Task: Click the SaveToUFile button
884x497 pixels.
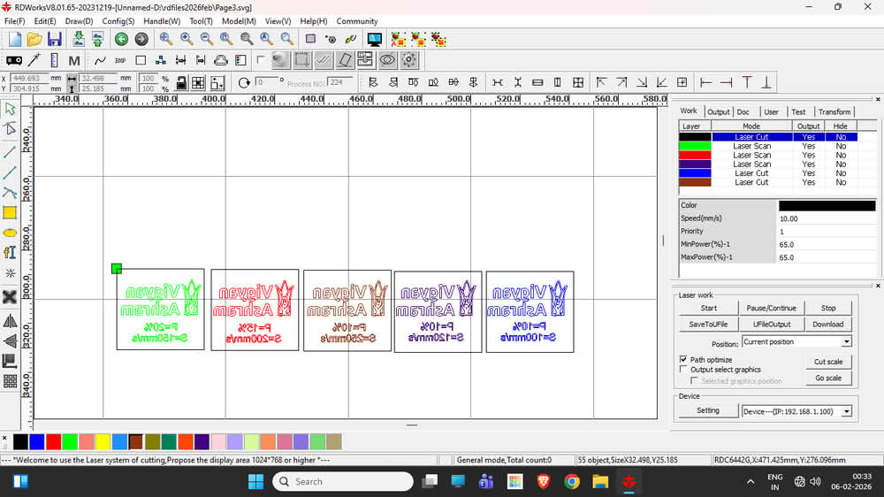Action: click(709, 325)
